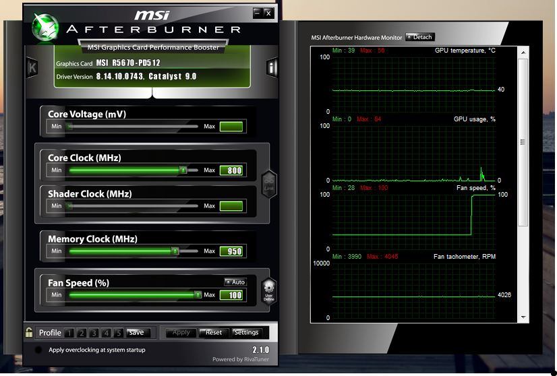The image size is (557, 376).
Task: Detach the Hardware Monitor window
Action: click(x=420, y=37)
